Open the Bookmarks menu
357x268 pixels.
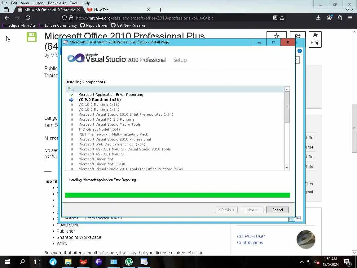pyautogui.click(x=57, y=3)
